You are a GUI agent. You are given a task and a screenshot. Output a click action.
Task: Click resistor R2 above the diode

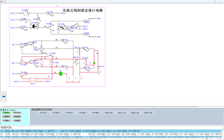pyautogui.click(x=94, y=53)
